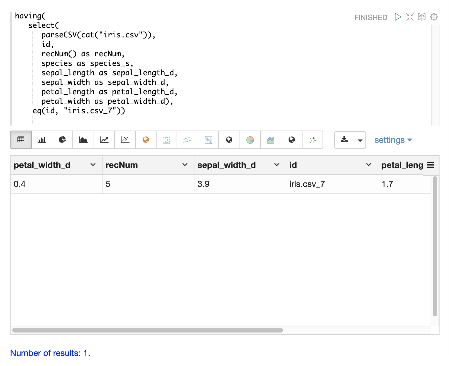Select the bar chart visualization

pyautogui.click(x=42, y=140)
